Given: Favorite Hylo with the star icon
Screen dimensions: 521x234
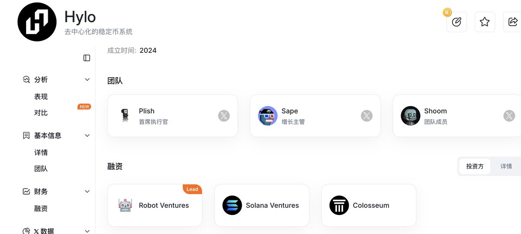Looking at the screenshot, I should point(485,22).
